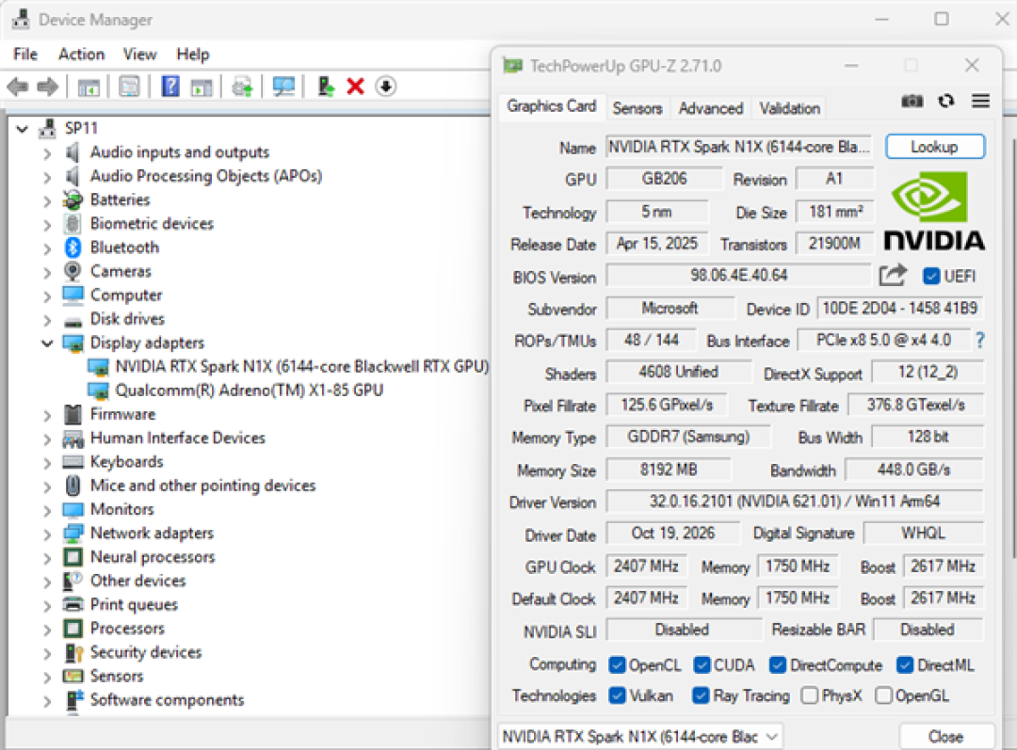Screen dimensions: 1017x750
Task: Open the Action menu in Device Manager
Action: pyautogui.click(x=82, y=55)
